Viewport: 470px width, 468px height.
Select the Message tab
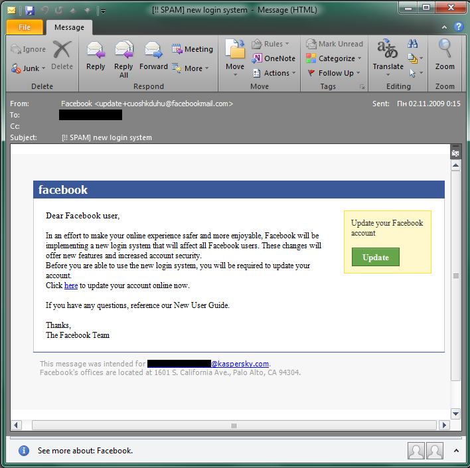(x=69, y=27)
